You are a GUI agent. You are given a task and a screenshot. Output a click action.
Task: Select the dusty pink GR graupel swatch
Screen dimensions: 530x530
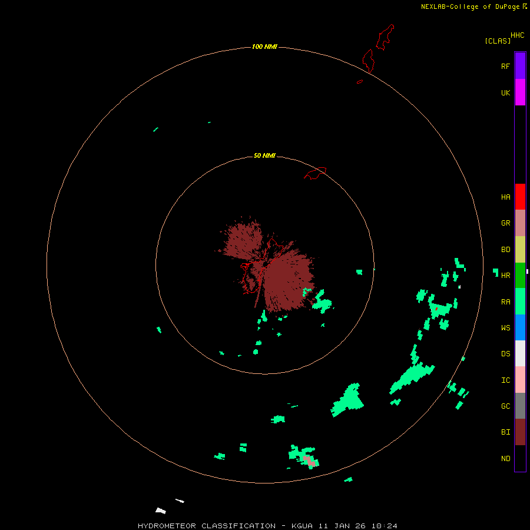tap(520, 223)
